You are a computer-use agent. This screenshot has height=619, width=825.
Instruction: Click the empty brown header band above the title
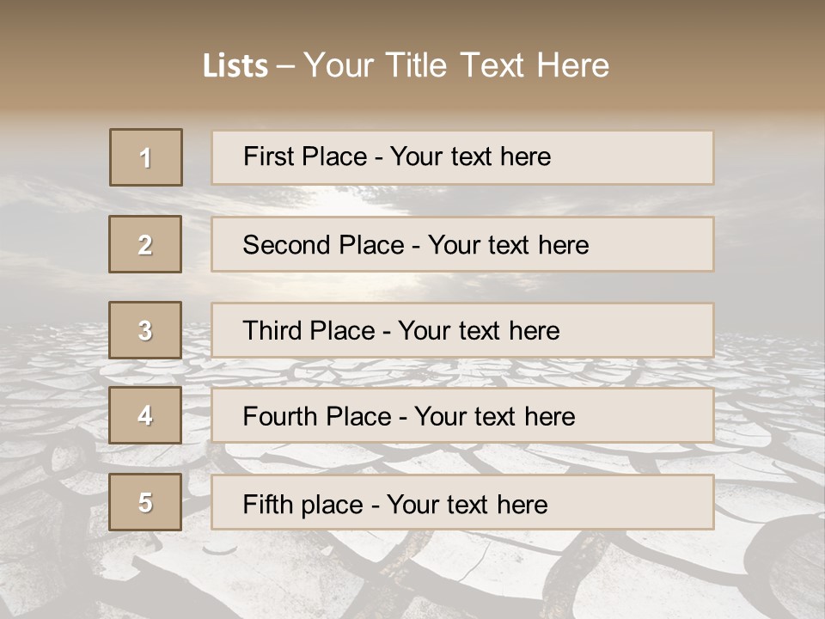click(412, 19)
